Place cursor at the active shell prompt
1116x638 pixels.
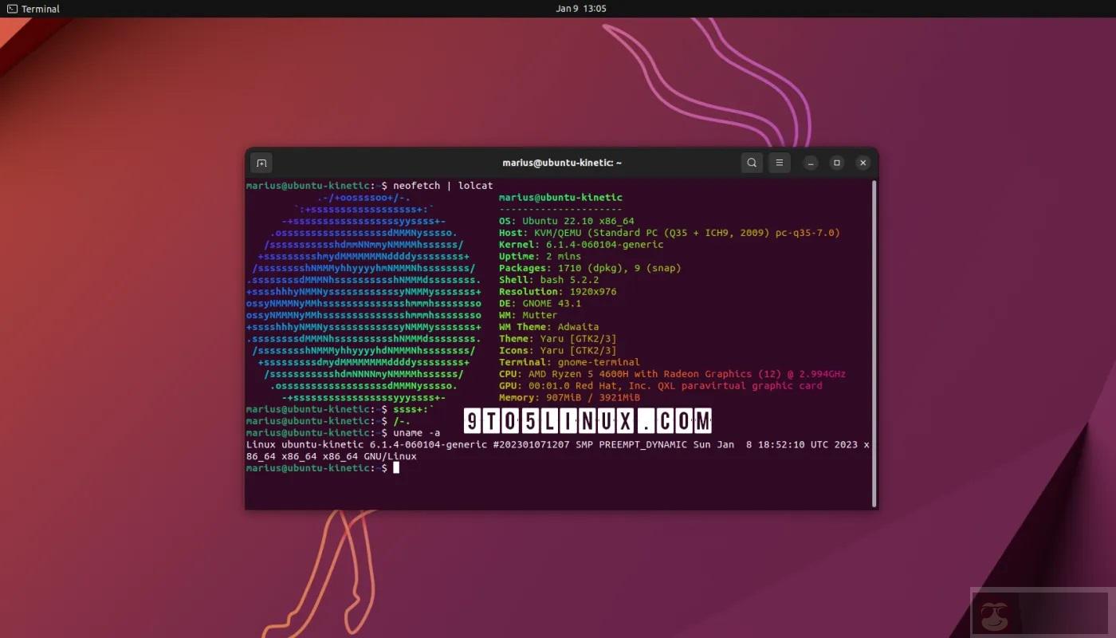[x=396, y=468]
